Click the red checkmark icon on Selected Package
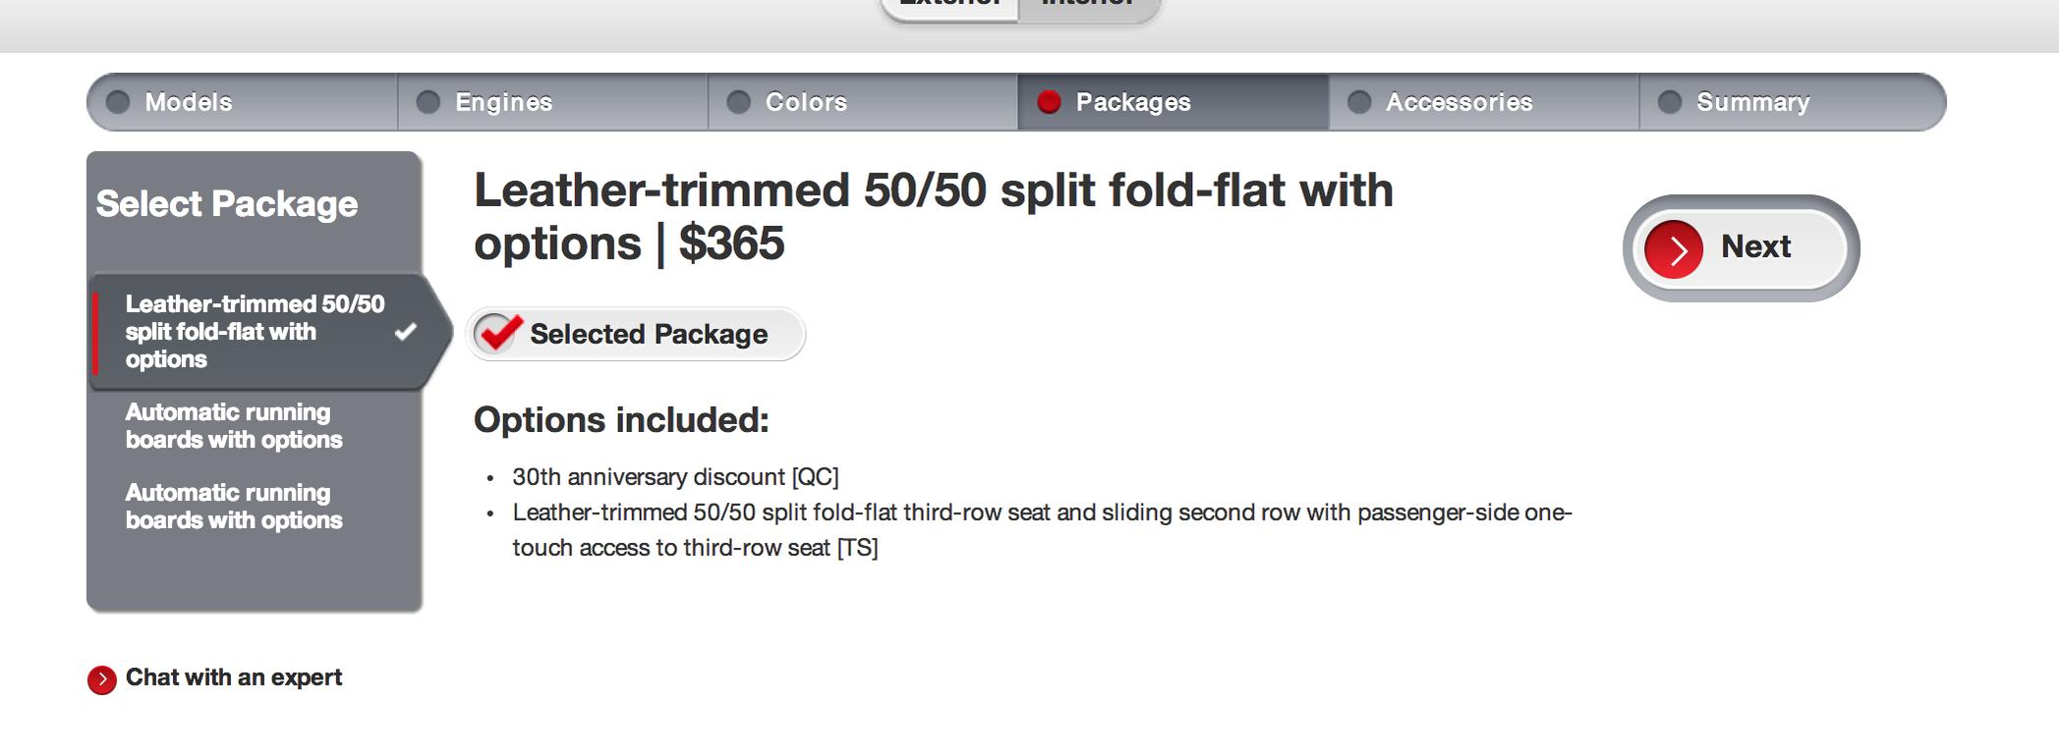The image size is (2059, 756). point(498,333)
